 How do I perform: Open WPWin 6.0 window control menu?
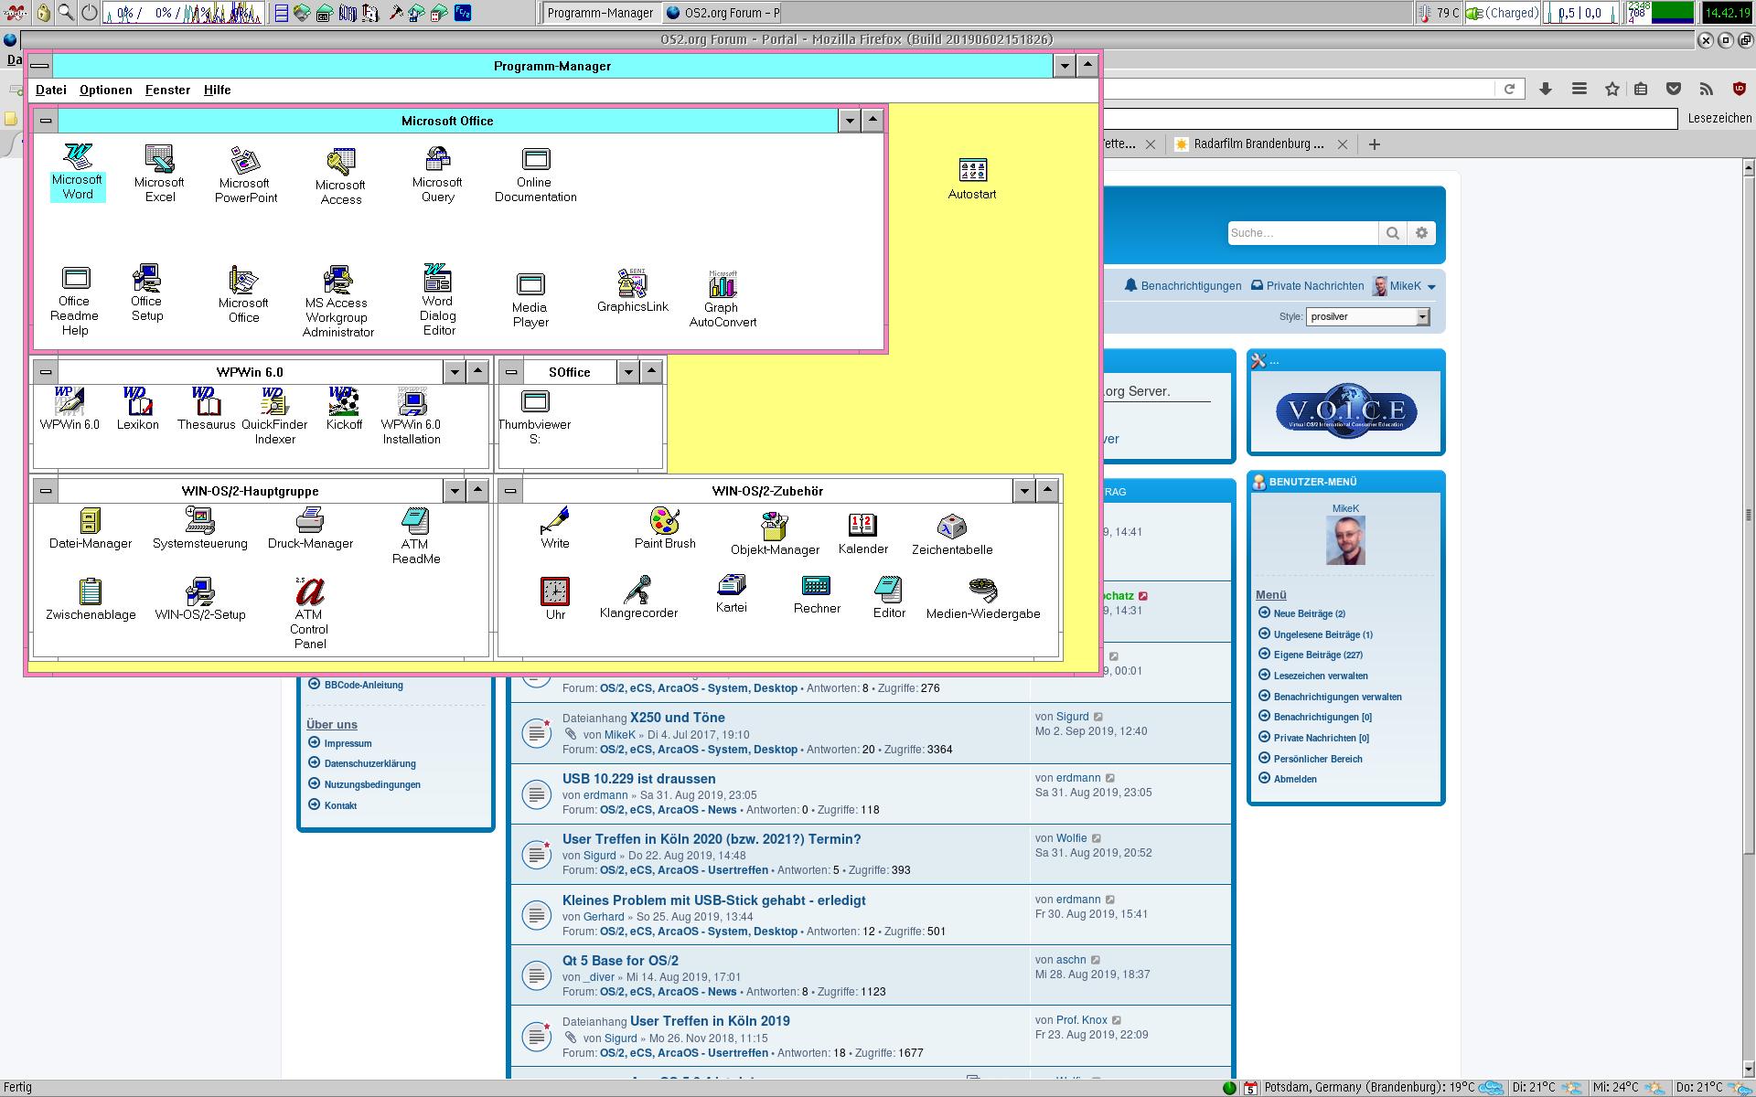46,372
